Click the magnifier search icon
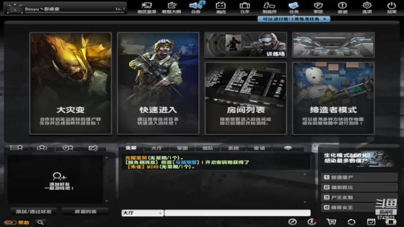This screenshot has width=404, height=227. (x=40, y=222)
